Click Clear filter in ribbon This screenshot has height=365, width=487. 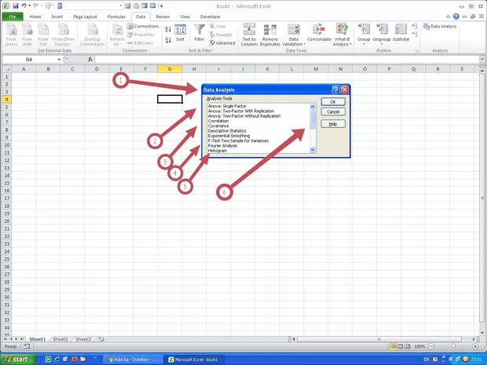pos(218,27)
